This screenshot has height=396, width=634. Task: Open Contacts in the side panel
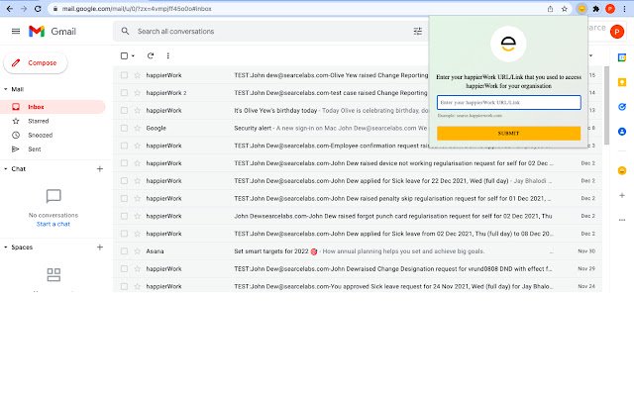[x=622, y=132]
